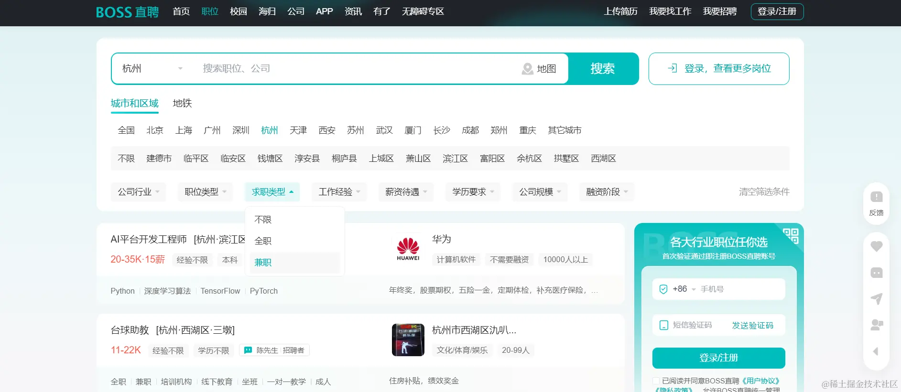Open the +86 country code dropdown

click(684, 289)
